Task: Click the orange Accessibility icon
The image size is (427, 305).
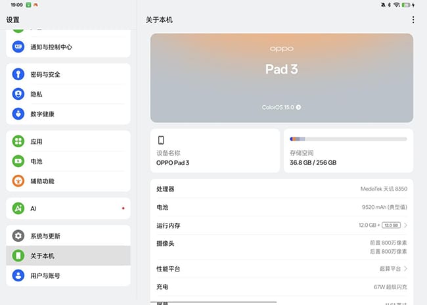Action: click(x=18, y=181)
